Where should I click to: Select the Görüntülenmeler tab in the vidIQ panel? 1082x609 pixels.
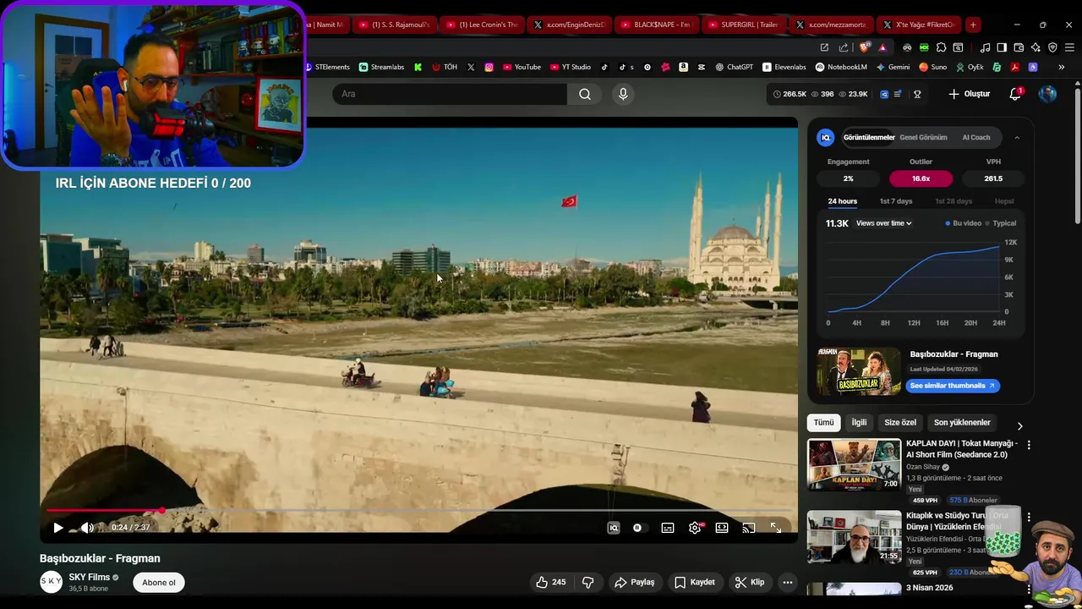[x=869, y=137]
